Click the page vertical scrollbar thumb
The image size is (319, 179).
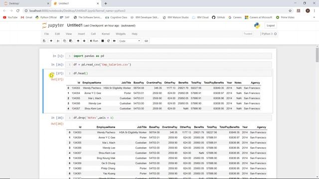click(317, 55)
